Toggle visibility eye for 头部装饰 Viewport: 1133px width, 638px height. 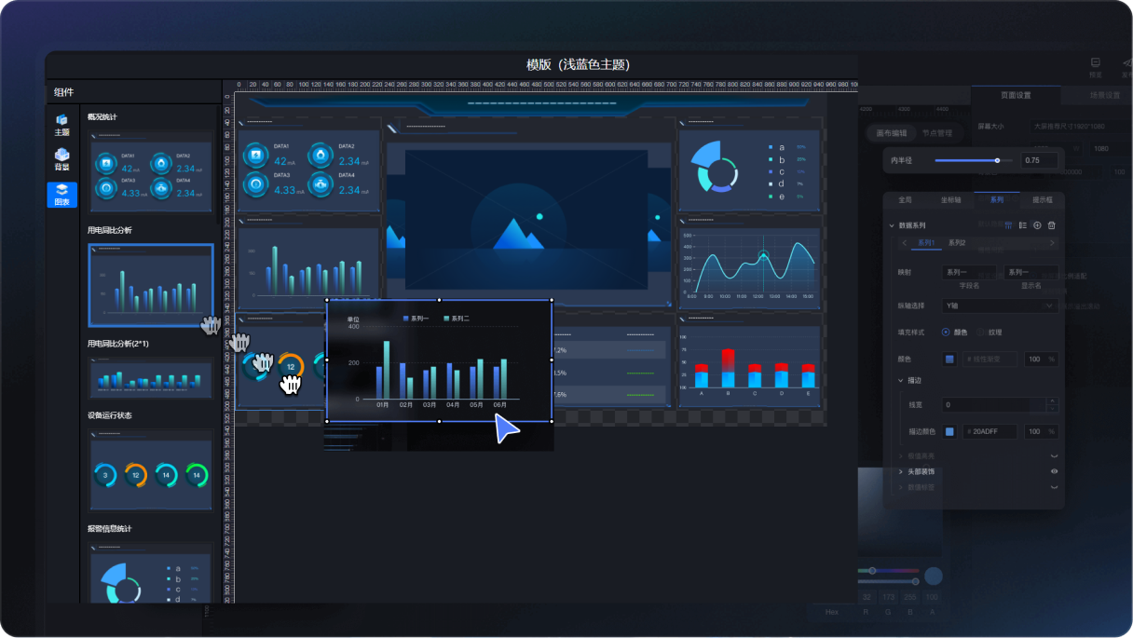[1054, 471]
